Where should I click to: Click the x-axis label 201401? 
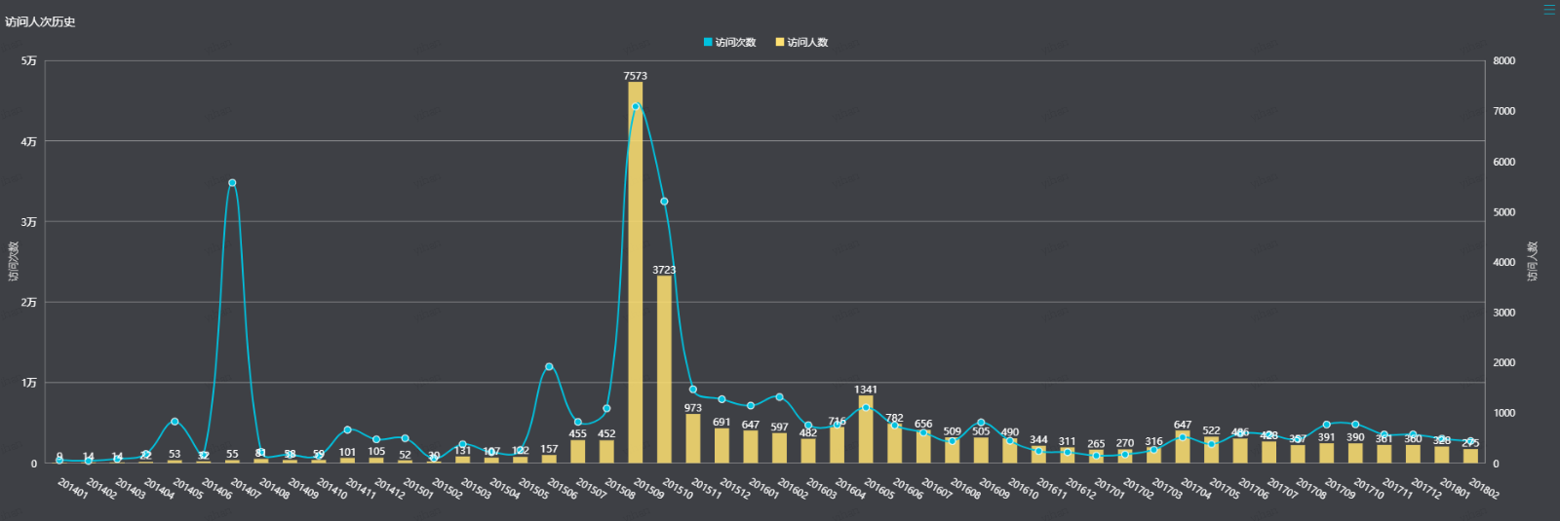point(72,488)
